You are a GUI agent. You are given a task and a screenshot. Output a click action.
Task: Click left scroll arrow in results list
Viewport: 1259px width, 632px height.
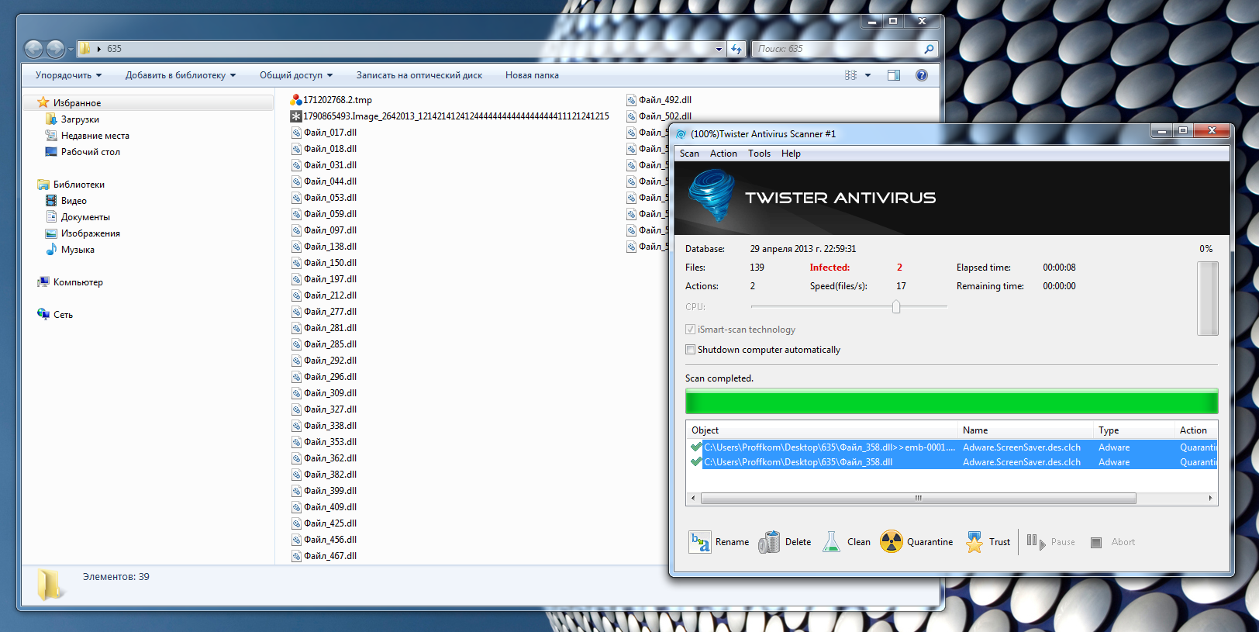point(693,498)
